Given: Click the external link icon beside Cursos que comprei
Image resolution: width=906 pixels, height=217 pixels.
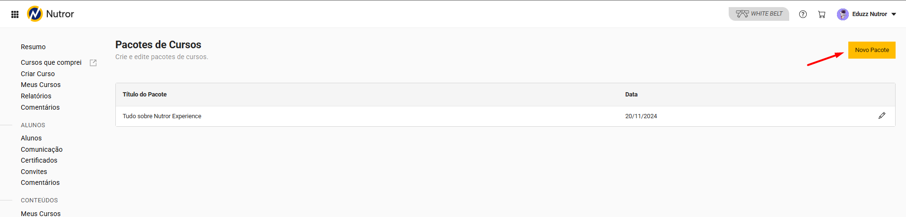Looking at the screenshot, I should click(93, 63).
